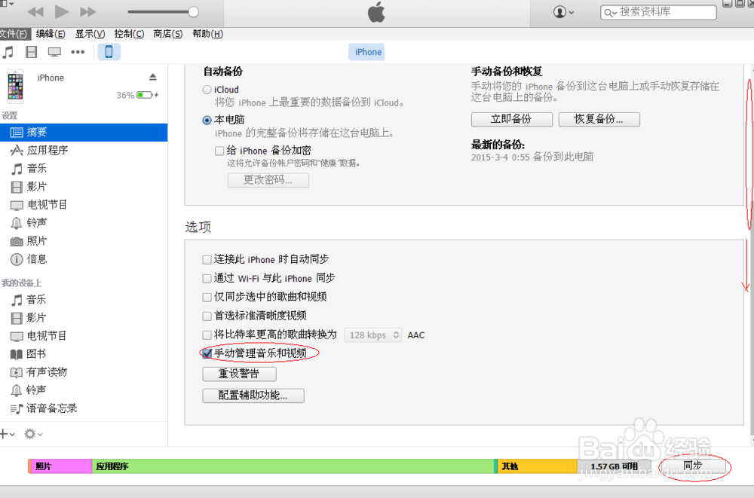Screen dimensions: 754x498
Task: Select the 本电脑 backup radio button
Action: coord(207,121)
